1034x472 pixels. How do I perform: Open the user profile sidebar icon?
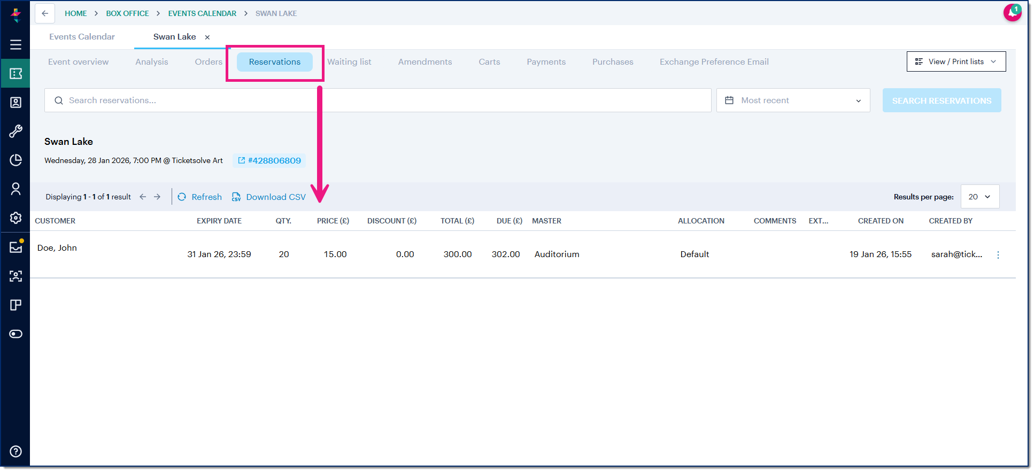tap(16, 189)
